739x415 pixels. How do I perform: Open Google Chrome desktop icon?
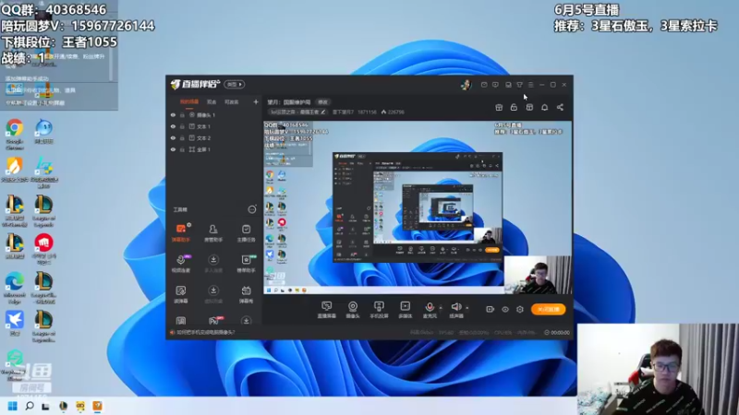15,134
